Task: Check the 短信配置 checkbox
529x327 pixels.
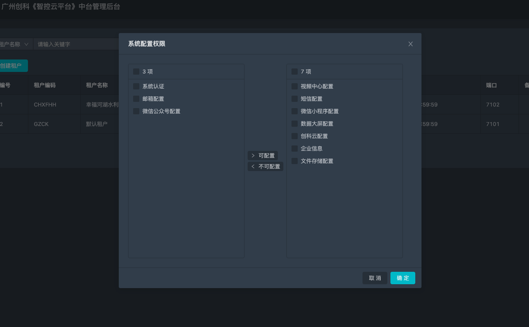Action: pos(294,99)
